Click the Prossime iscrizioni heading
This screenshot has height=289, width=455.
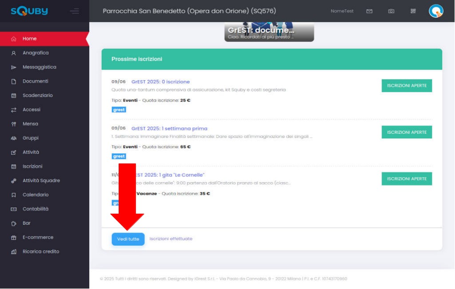(137, 59)
